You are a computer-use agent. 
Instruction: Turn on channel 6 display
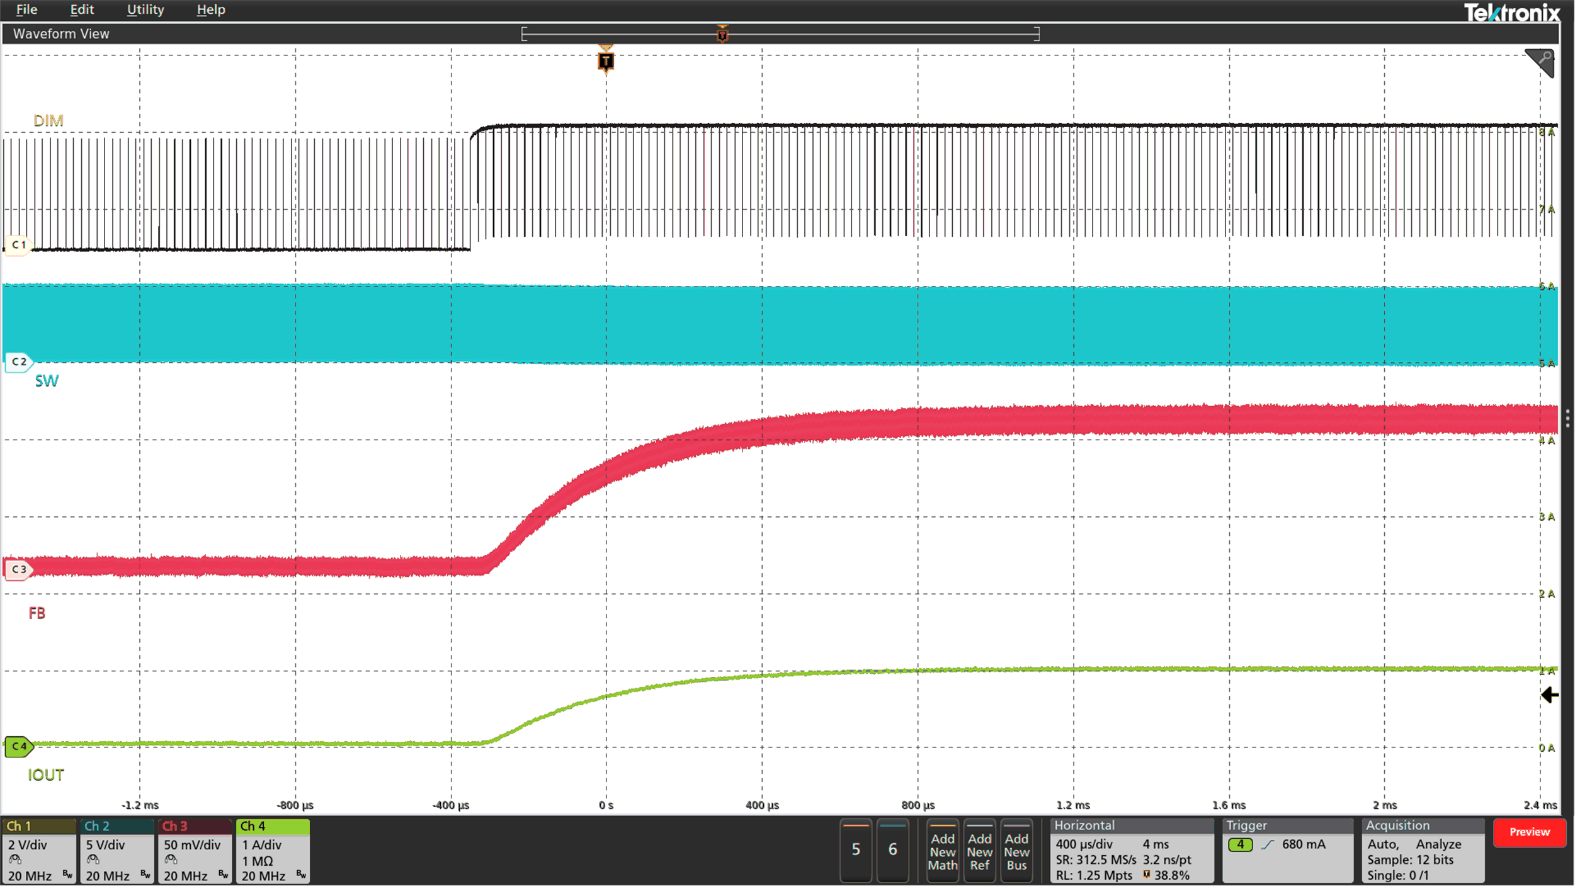pyautogui.click(x=894, y=850)
